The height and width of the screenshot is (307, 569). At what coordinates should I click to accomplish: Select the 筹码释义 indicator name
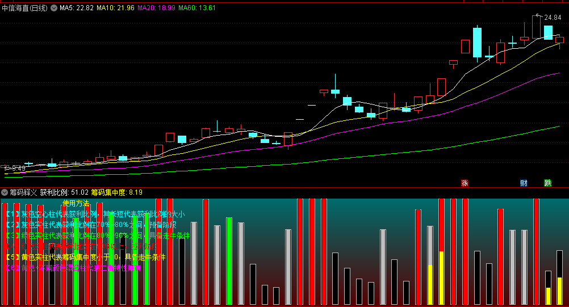pos(23,192)
